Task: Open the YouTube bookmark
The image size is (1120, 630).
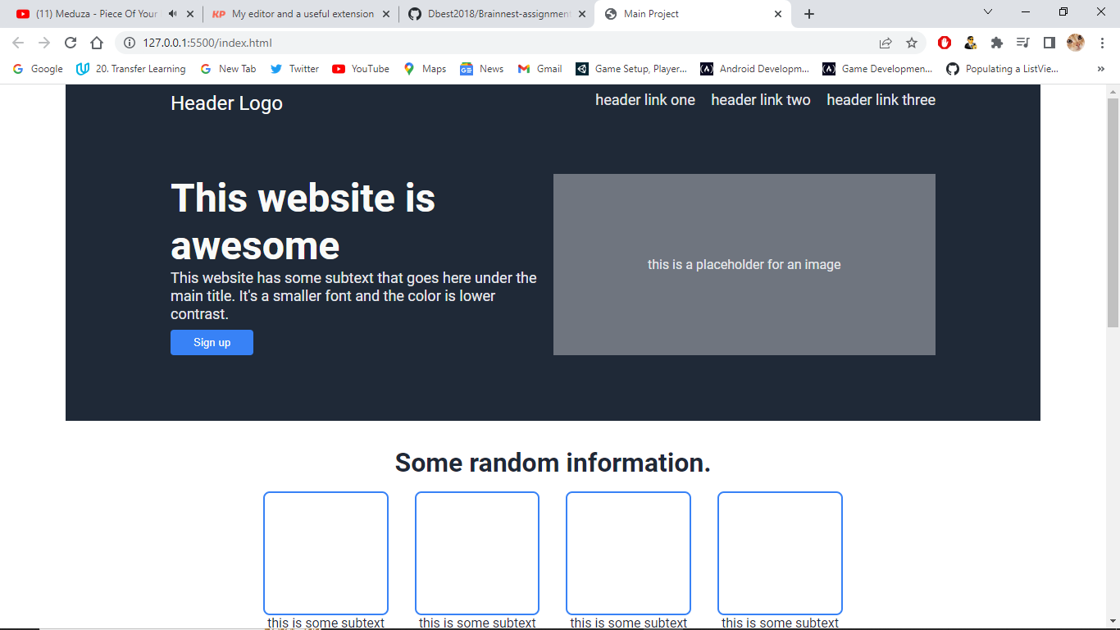Action: [x=361, y=69]
